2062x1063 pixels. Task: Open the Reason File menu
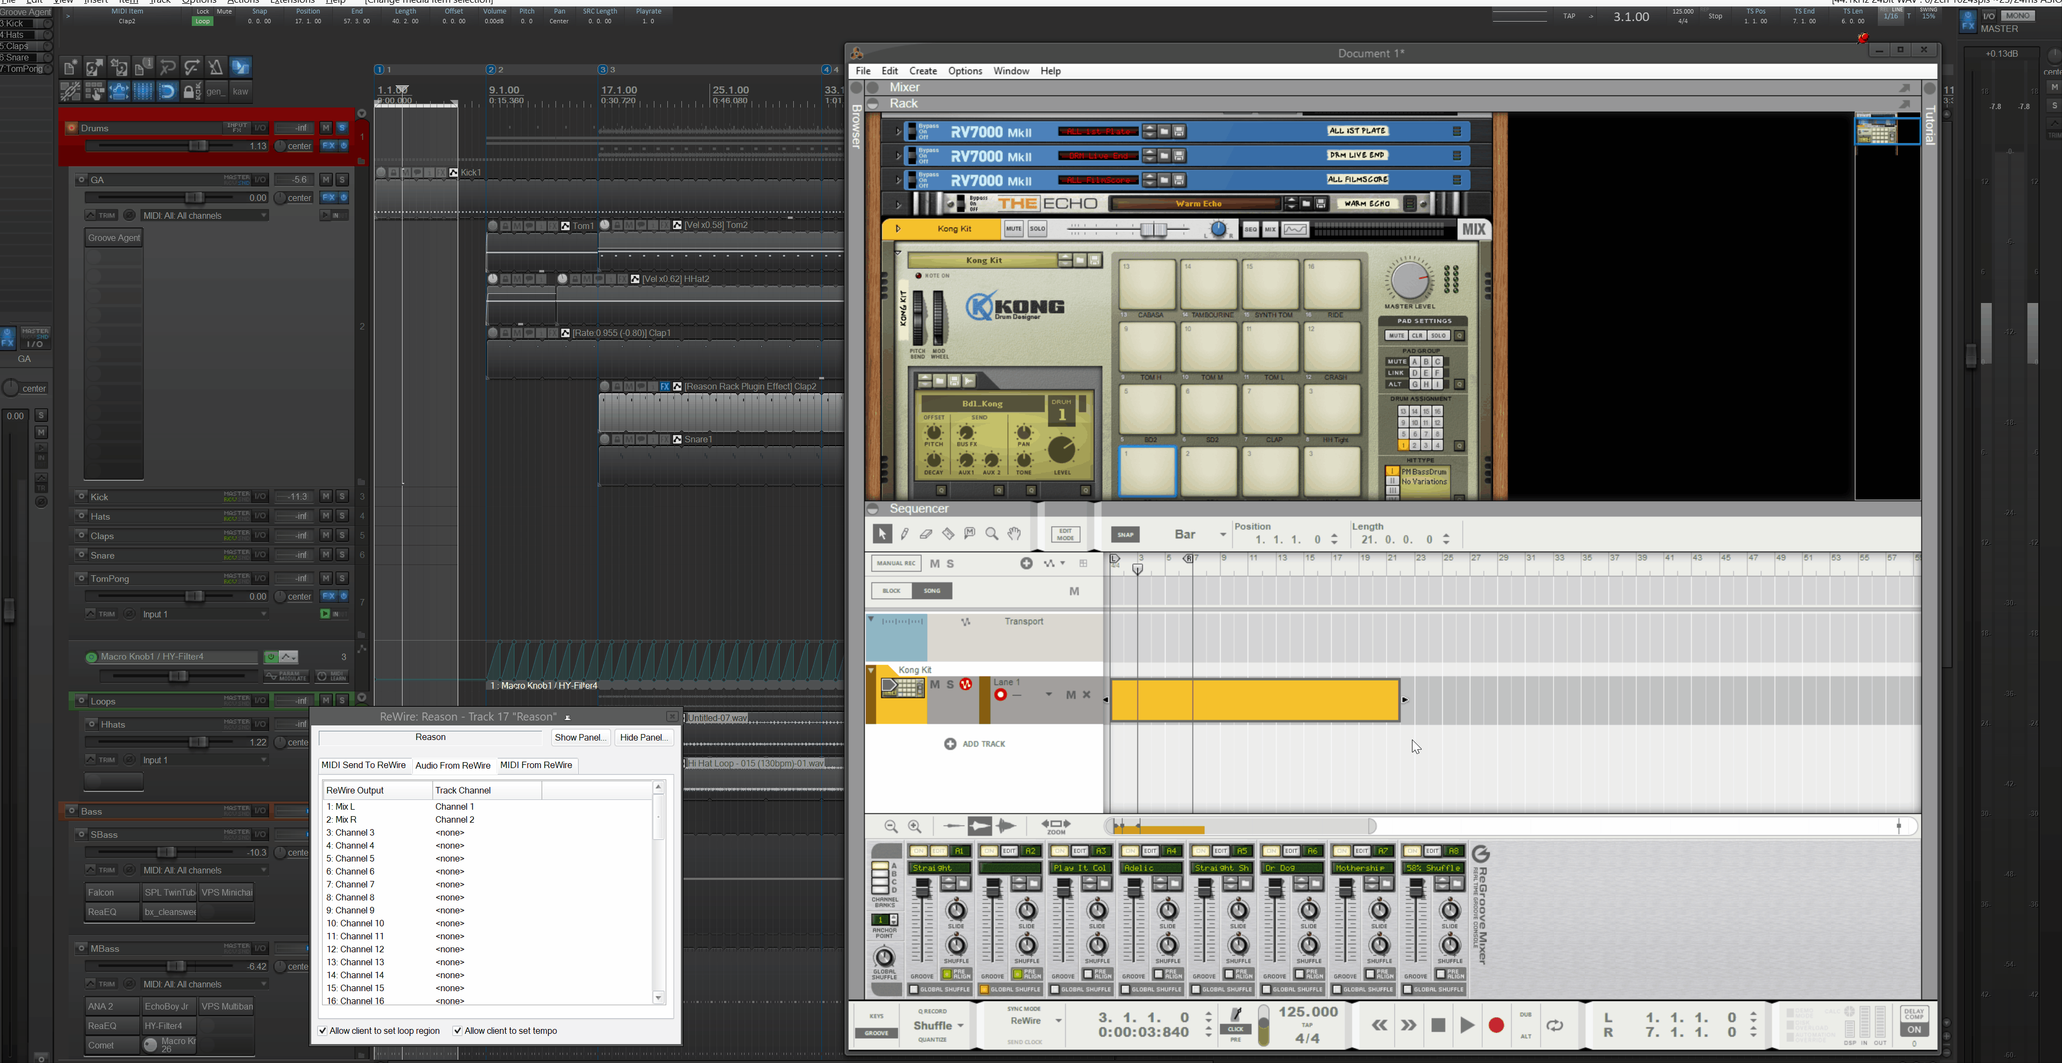point(863,71)
